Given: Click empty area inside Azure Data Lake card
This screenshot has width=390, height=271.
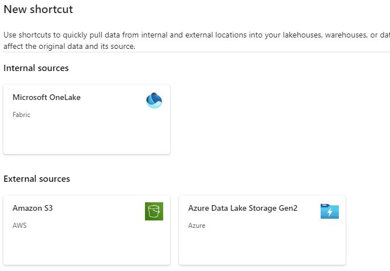Looking at the screenshot, I should coord(262,247).
